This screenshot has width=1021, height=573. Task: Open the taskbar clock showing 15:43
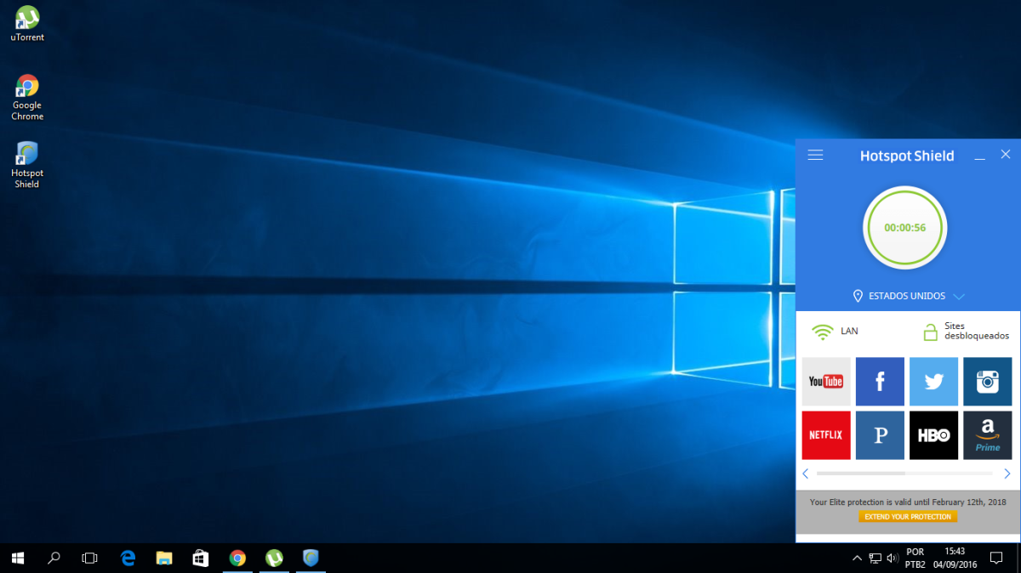click(x=955, y=559)
